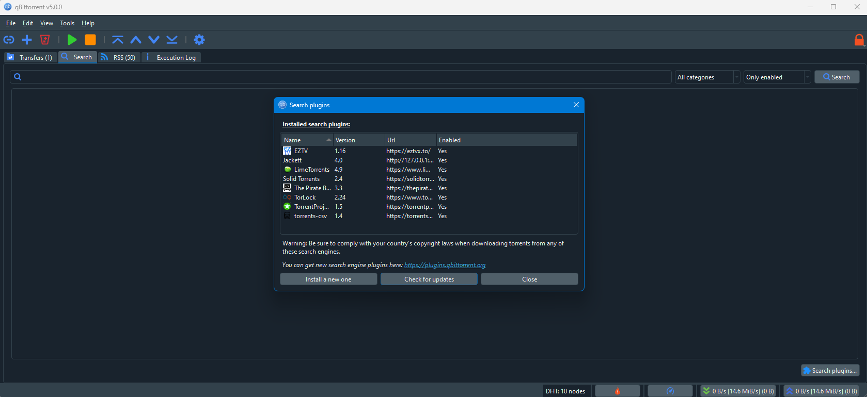Viewport: 867px width, 397px height.
Task: Click the green Start torrent icon
Action: 72,40
